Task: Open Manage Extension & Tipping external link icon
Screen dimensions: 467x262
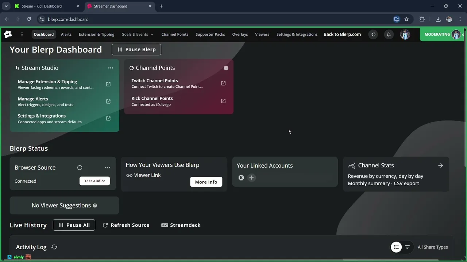Action: pos(108,84)
